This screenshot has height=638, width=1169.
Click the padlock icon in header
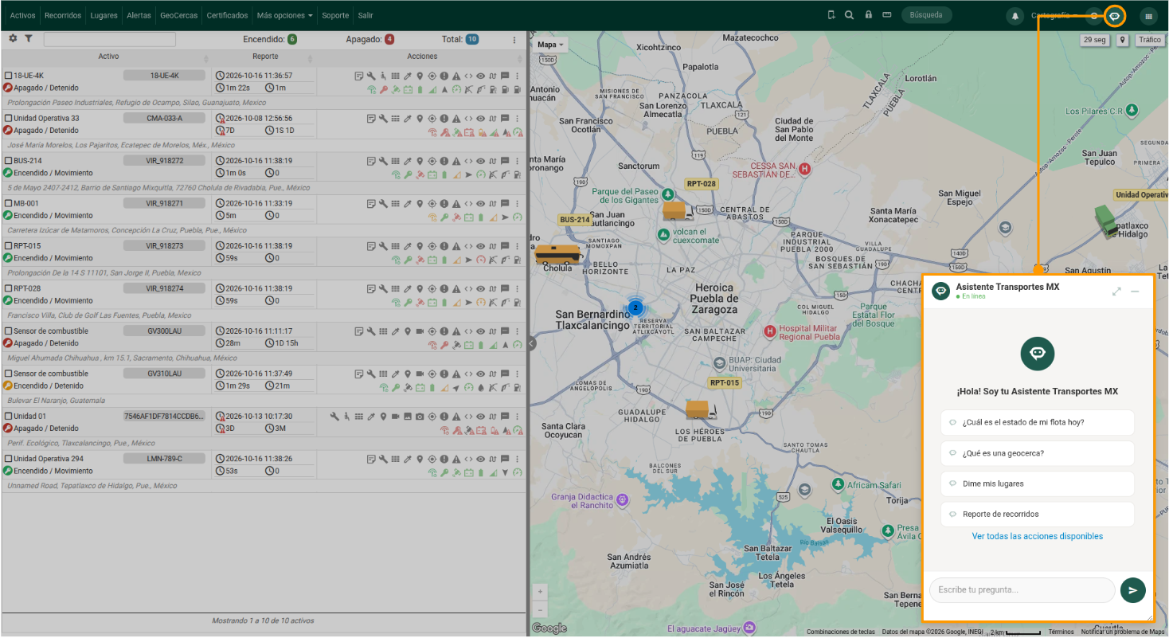[869, 15]
